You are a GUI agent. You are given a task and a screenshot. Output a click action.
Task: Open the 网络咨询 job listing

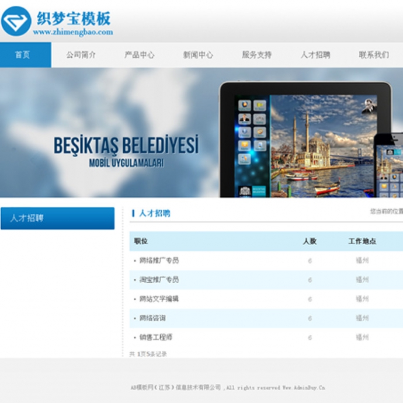(x=152, y=318)
